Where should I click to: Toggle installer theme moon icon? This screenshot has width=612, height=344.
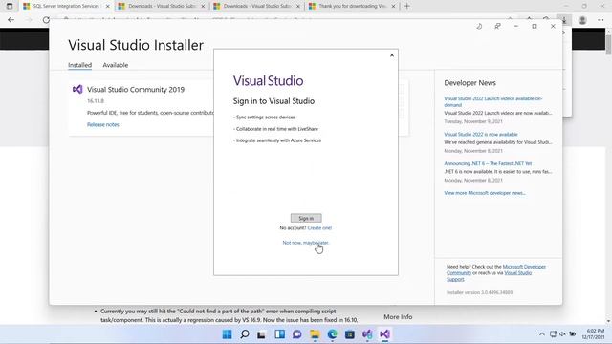[479, 26]
